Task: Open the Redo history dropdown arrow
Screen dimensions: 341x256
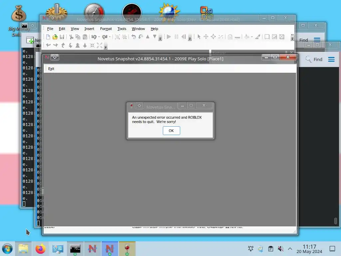Action: click(110, 37)
